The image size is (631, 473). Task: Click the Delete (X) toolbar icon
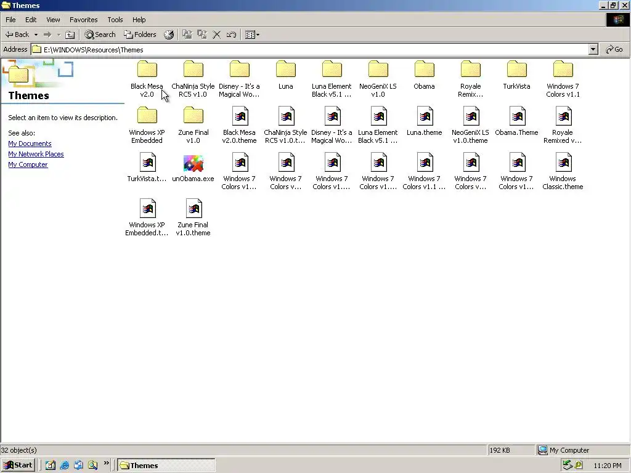pyautogui.click(x=216, y=34)
